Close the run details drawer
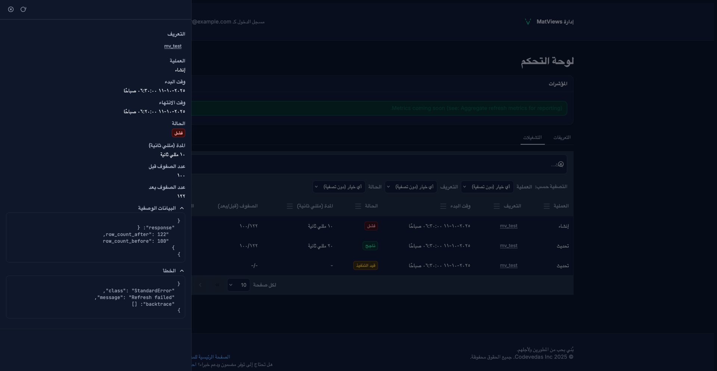Viewport: 717px width, 371px height. tap(11, 9)
